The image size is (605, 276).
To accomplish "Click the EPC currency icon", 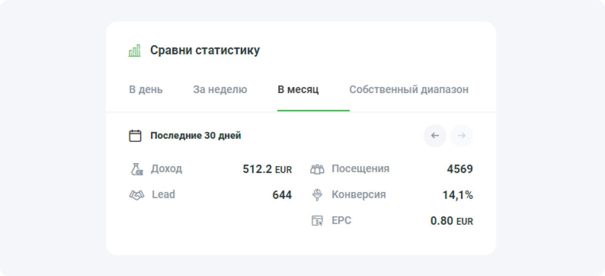I will point(317,221).
